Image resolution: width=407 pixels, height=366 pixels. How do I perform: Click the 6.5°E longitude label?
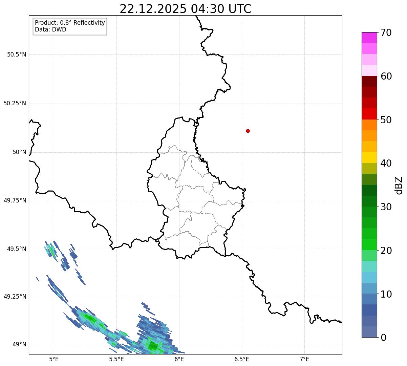click(242, 359)
